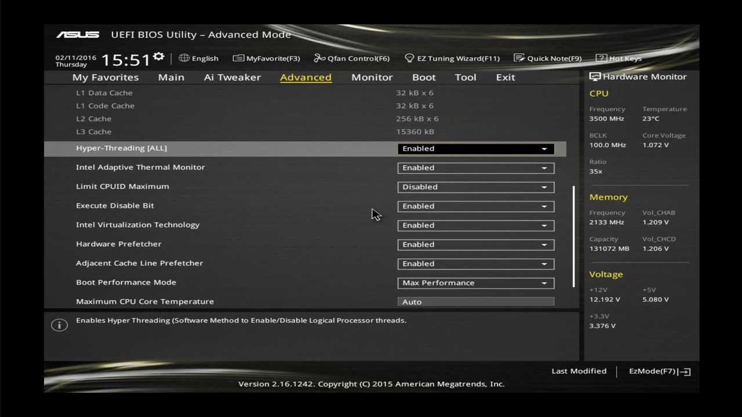Open the Monitor tab
The image size is (742, 417).
(372, 78)
